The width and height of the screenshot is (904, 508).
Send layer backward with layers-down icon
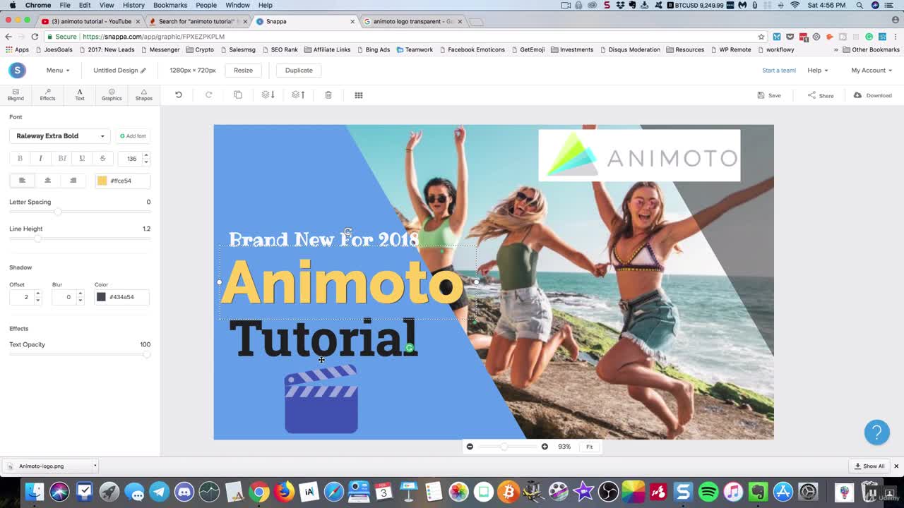click(268, 95)
